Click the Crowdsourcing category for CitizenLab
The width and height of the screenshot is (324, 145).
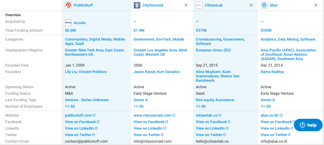coord(209,39)
